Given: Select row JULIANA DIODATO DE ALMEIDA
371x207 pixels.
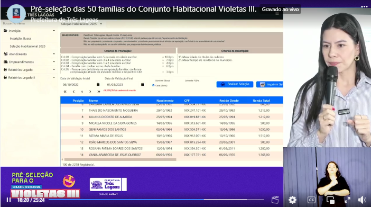Looking at the screenshot, I should [172, 117].
